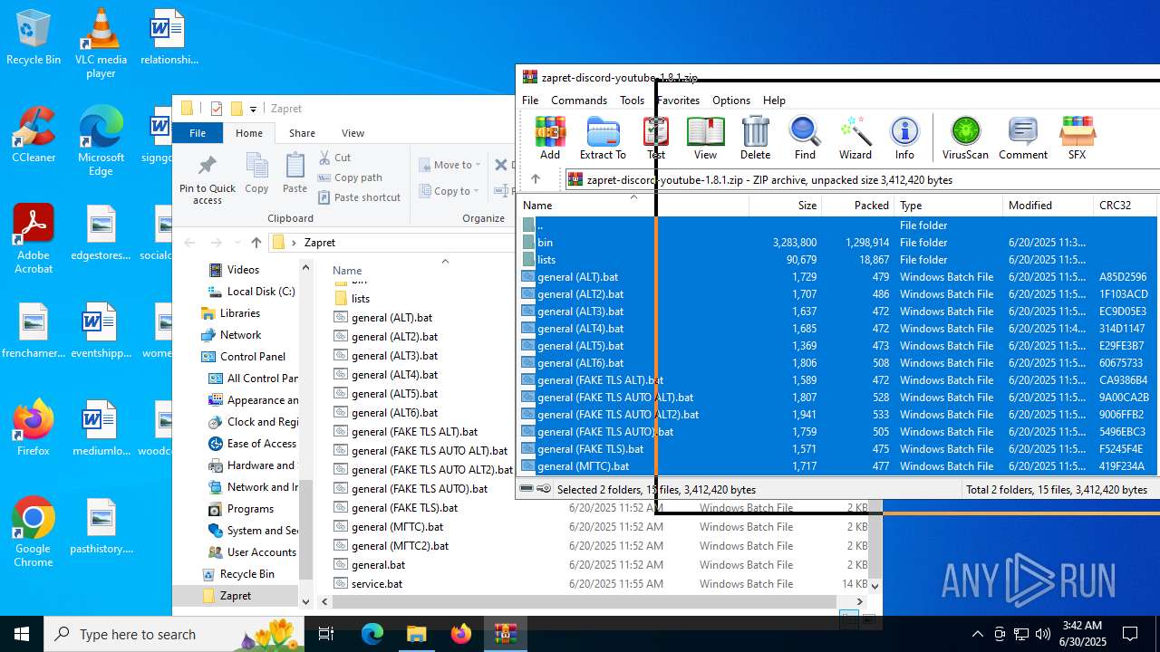Click Copy path in Explorer ribbon

click(x=350, y=177)
